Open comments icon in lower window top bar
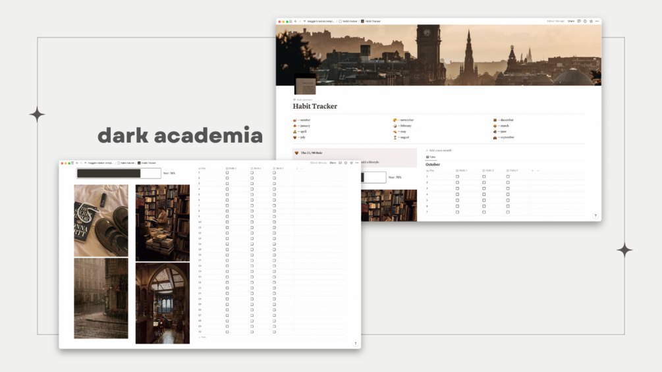Image resolution: width=662 pixels, height=372 pixels. point(340,163)
